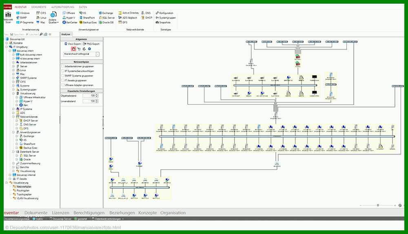Adjust the diagram zoom slider handle
408x234 pixels.
(378, 205)
